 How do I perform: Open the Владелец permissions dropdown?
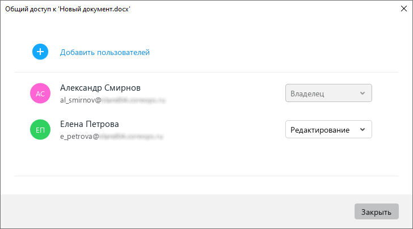pos(328,93)
